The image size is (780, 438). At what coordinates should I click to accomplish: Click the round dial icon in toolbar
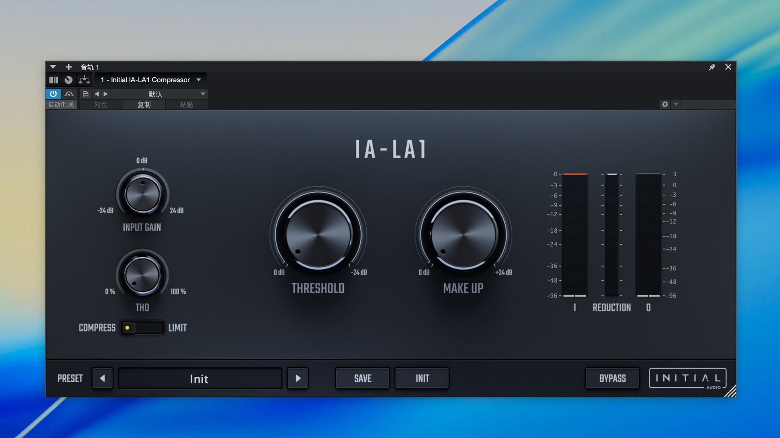69,80
